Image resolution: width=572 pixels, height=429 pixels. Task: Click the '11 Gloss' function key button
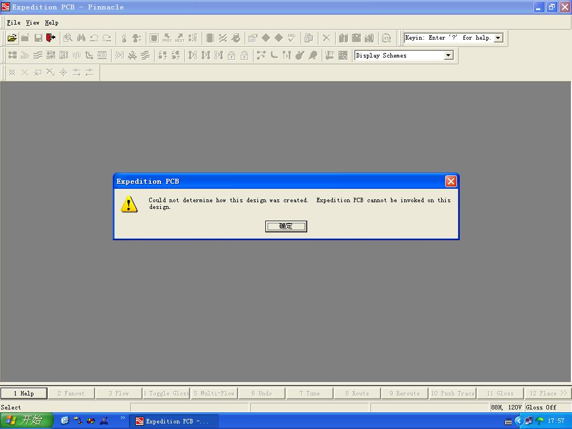[500, 393]
